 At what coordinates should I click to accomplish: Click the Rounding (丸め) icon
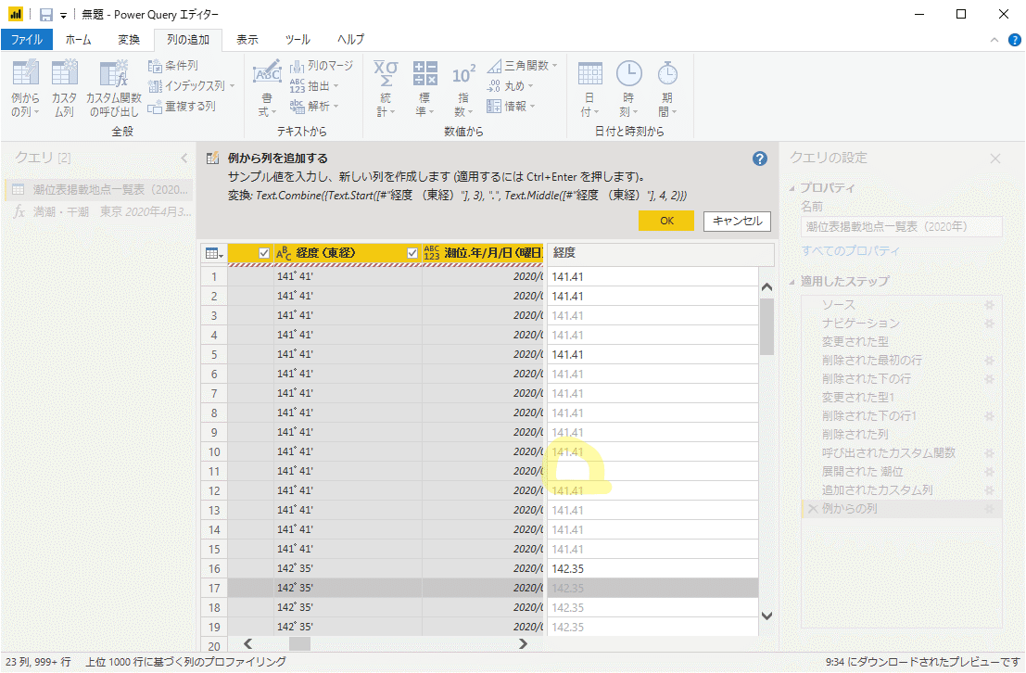point(494,86)
